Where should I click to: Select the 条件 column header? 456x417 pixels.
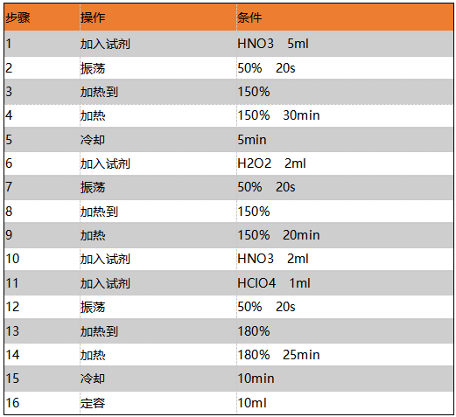(345, 17)
